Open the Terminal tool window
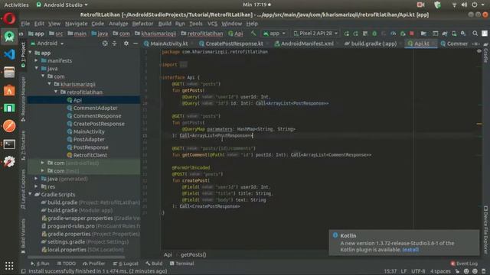Image resolution: width=490 pixels, height=275 pixels. pos(182,264)
